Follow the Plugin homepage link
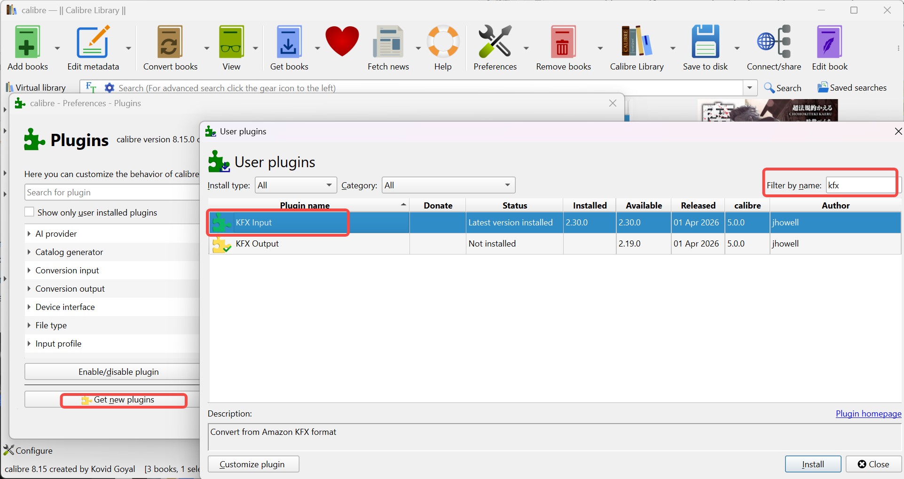Viewport: 904px width, 479px height. click(868, 414)
